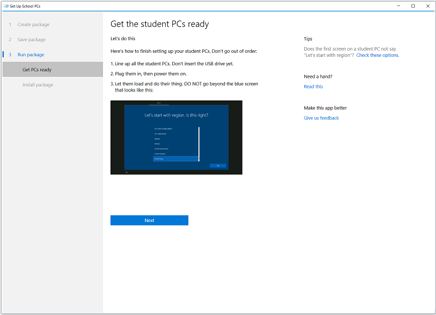The width and height of the screenshot is (436, 315).
Task: Open the Install package sub-step
Action: point(38,85)
